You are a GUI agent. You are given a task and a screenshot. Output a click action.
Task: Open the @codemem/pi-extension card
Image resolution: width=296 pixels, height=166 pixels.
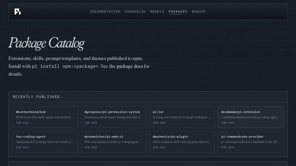pyautogui.click(x=250, y=117)
